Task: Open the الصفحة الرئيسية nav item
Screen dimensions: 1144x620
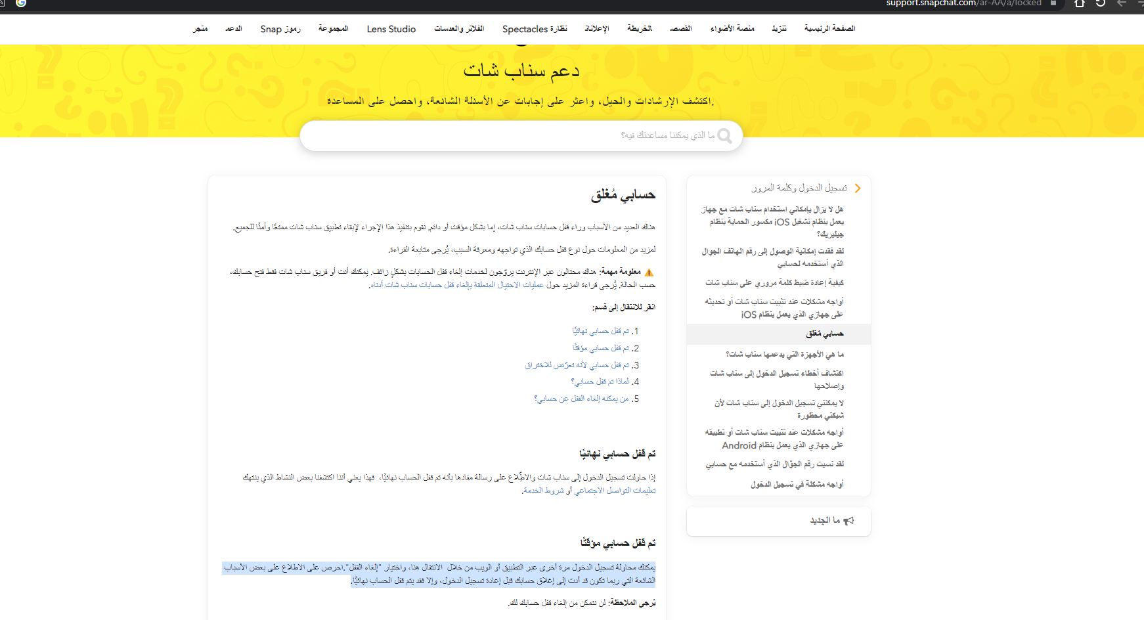Action: point(829,29)
